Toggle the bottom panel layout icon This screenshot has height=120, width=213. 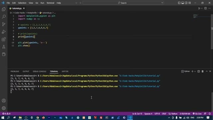pos(183,3)
